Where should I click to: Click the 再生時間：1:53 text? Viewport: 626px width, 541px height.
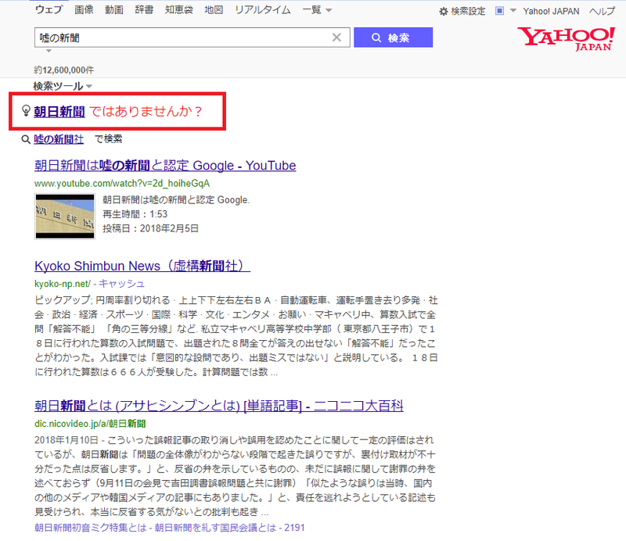click(135, 214)
